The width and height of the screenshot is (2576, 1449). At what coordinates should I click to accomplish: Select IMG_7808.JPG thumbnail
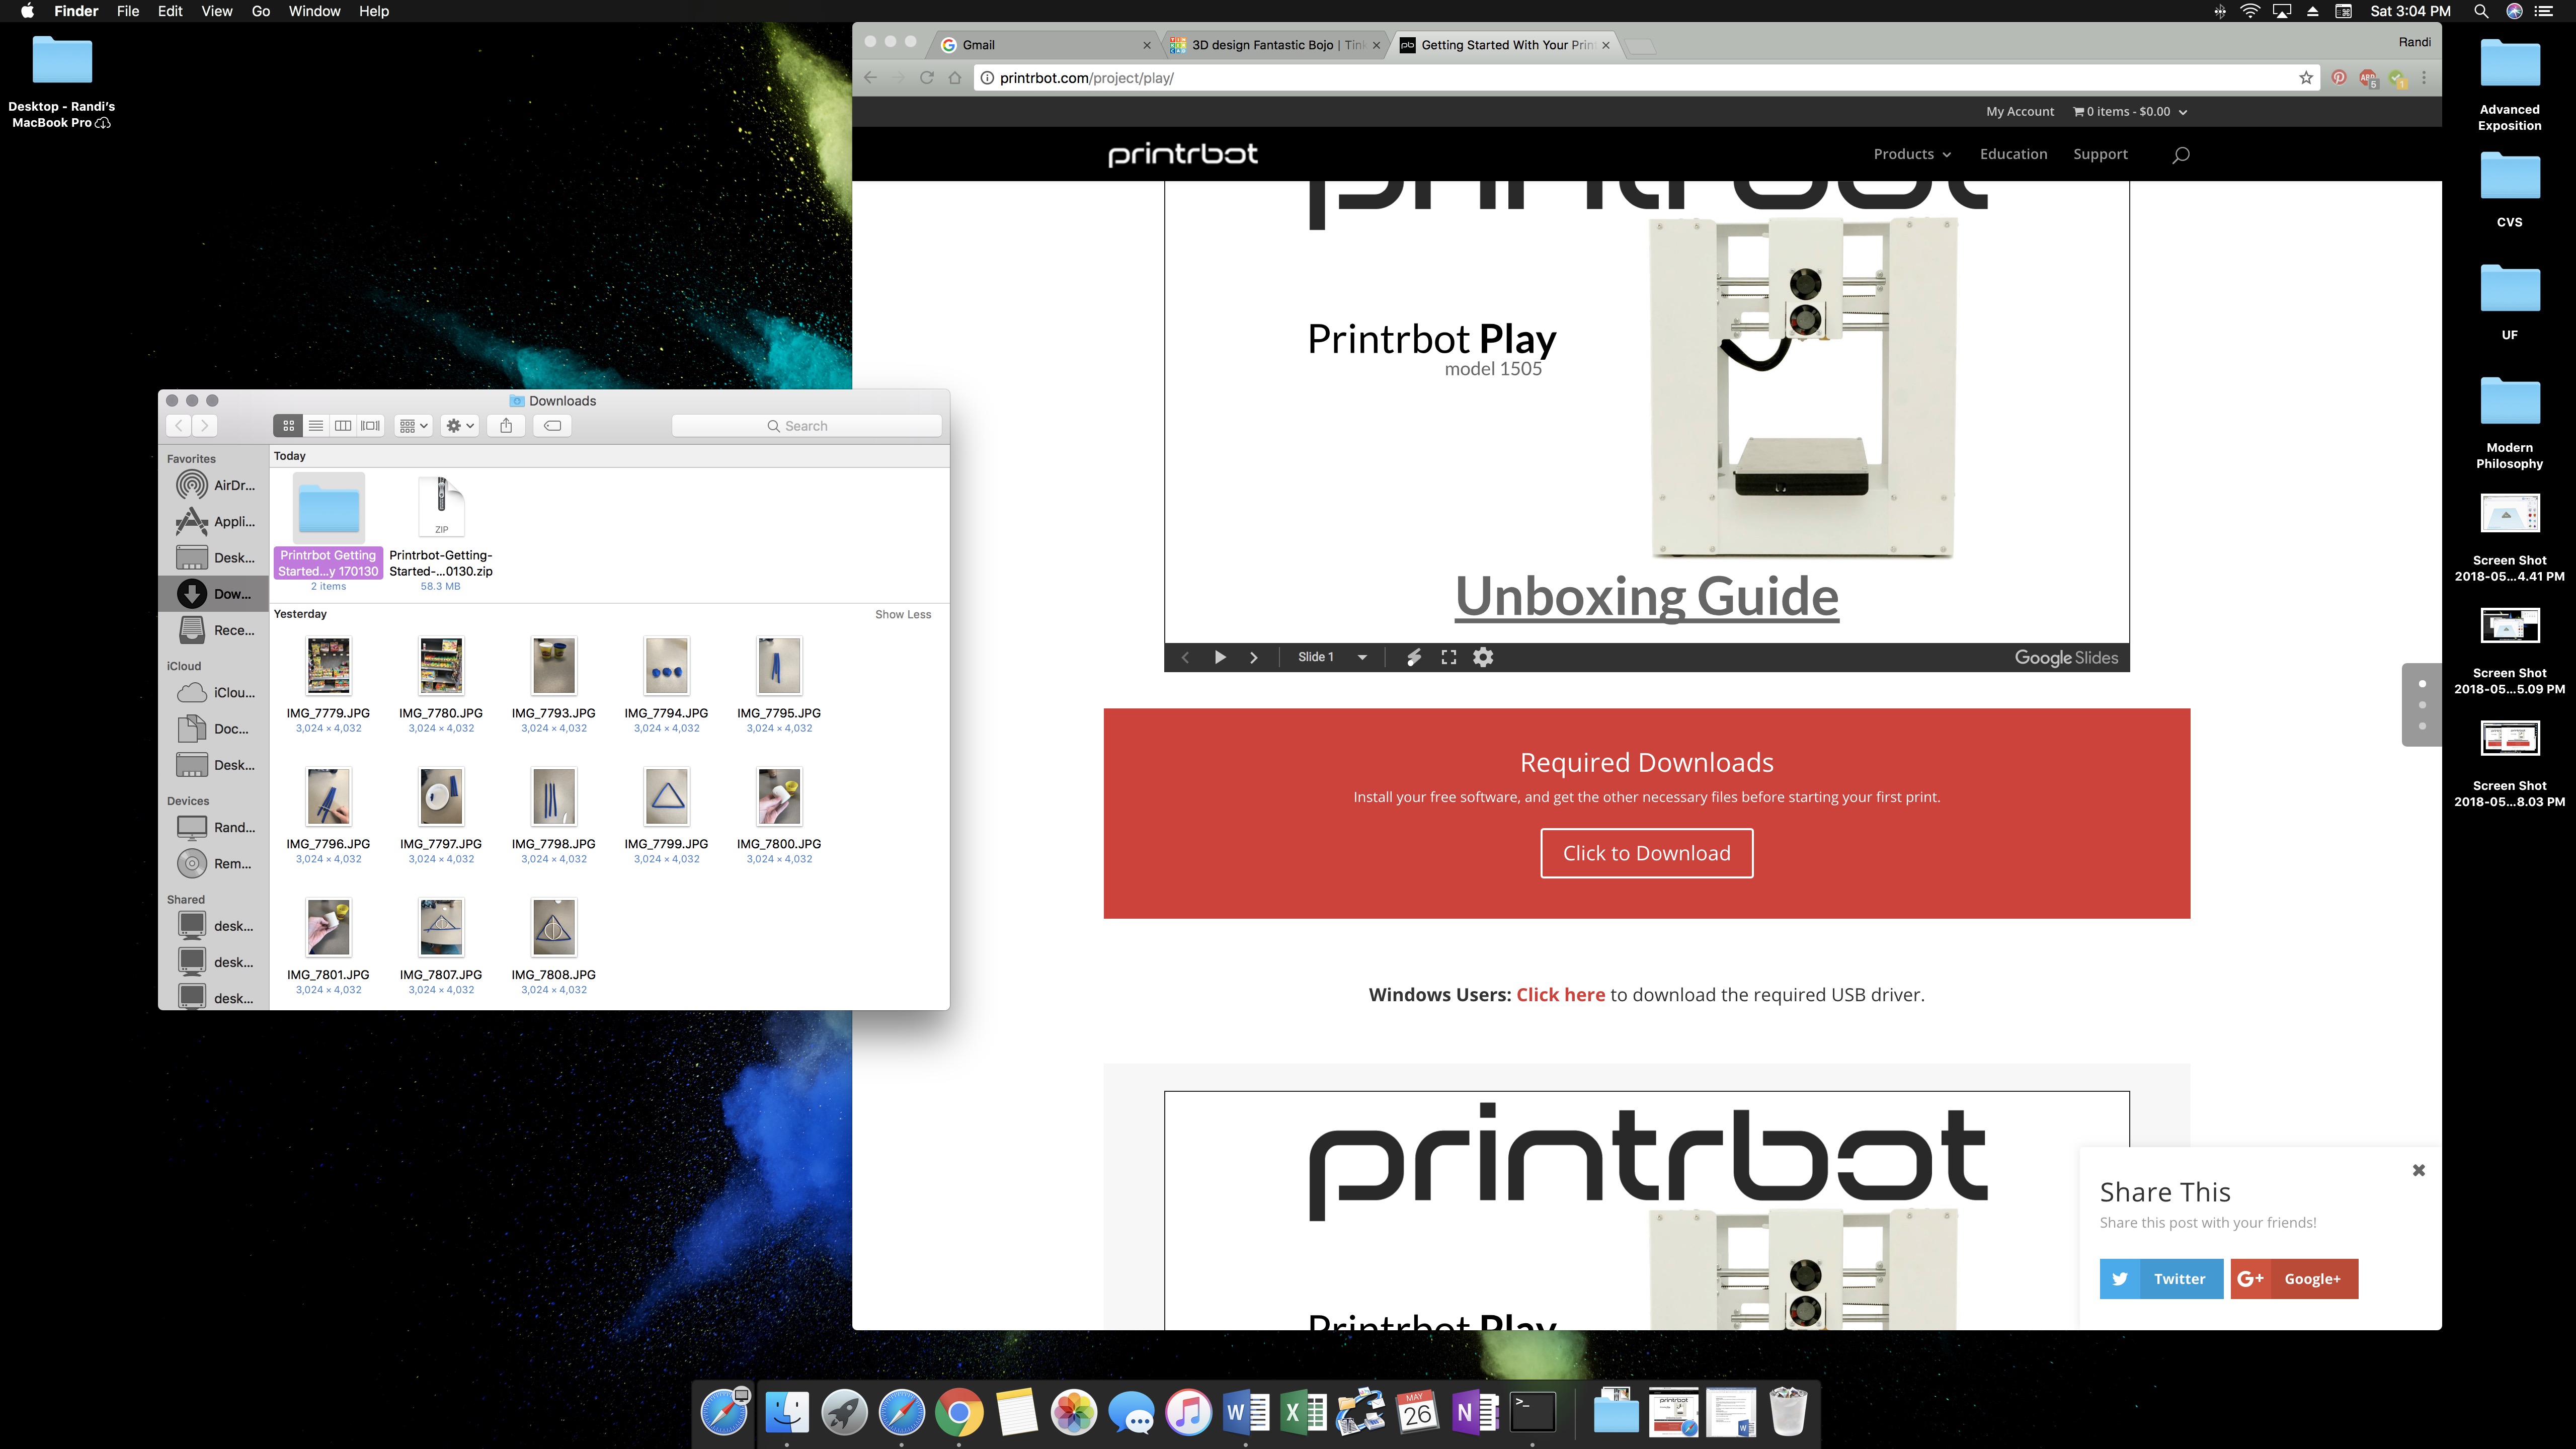554,927
